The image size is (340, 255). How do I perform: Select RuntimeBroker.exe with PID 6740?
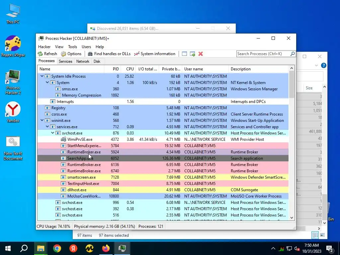163,171
